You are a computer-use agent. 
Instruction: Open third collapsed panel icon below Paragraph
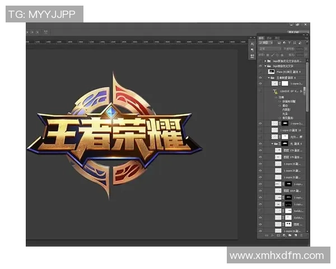click(252, 56)
